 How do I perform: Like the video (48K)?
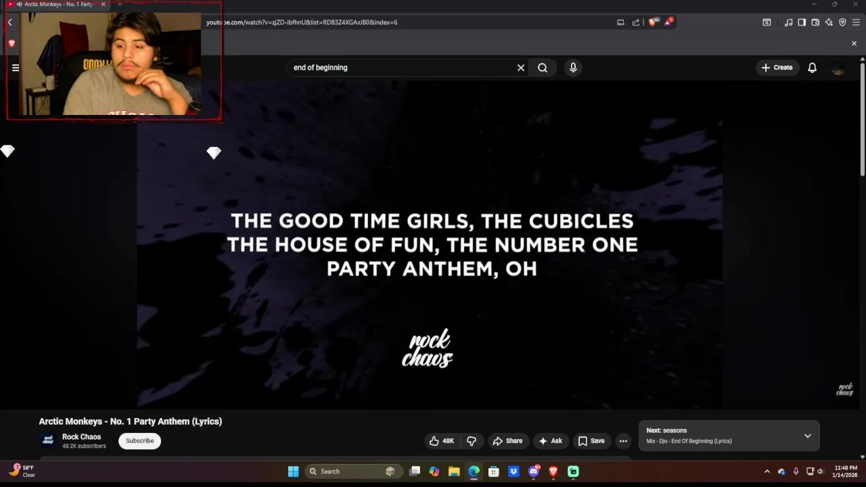(441, 441)
